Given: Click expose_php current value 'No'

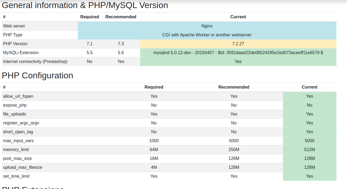Looking at the screenshot, I should [x=310, y=105].
